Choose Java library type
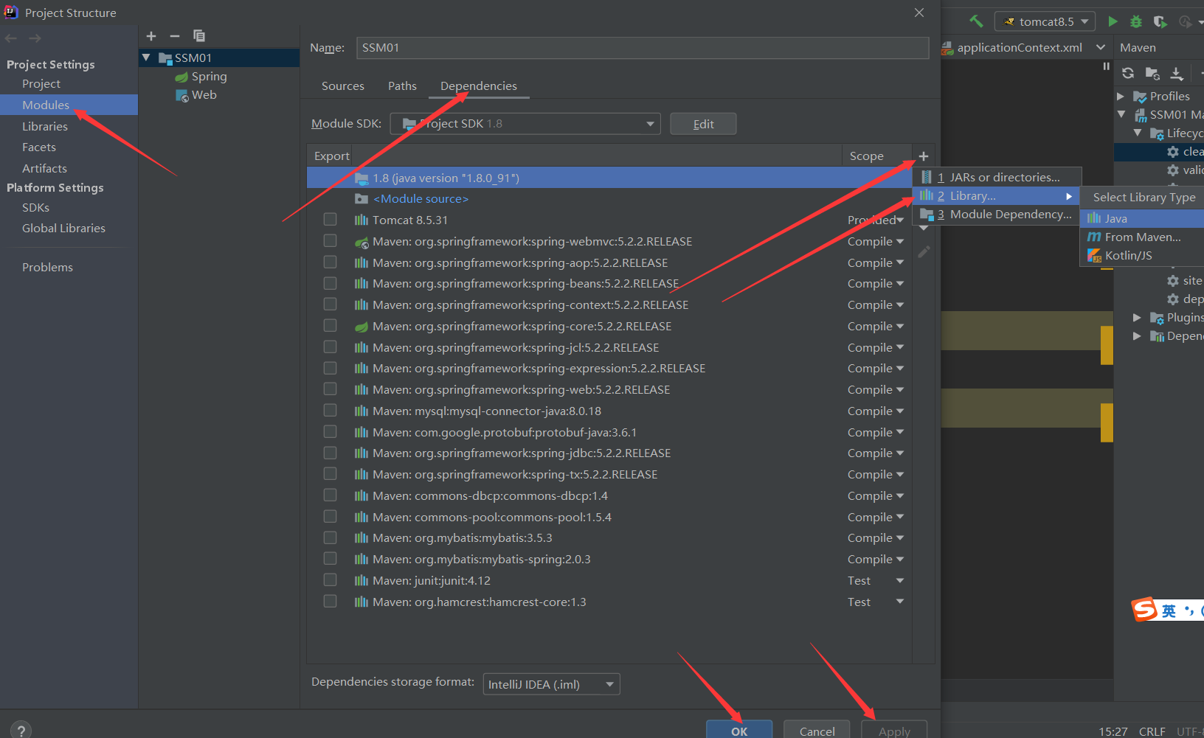Image resolution: width=1204 pixels, height=738 pixels. [x=1142, y=218]
